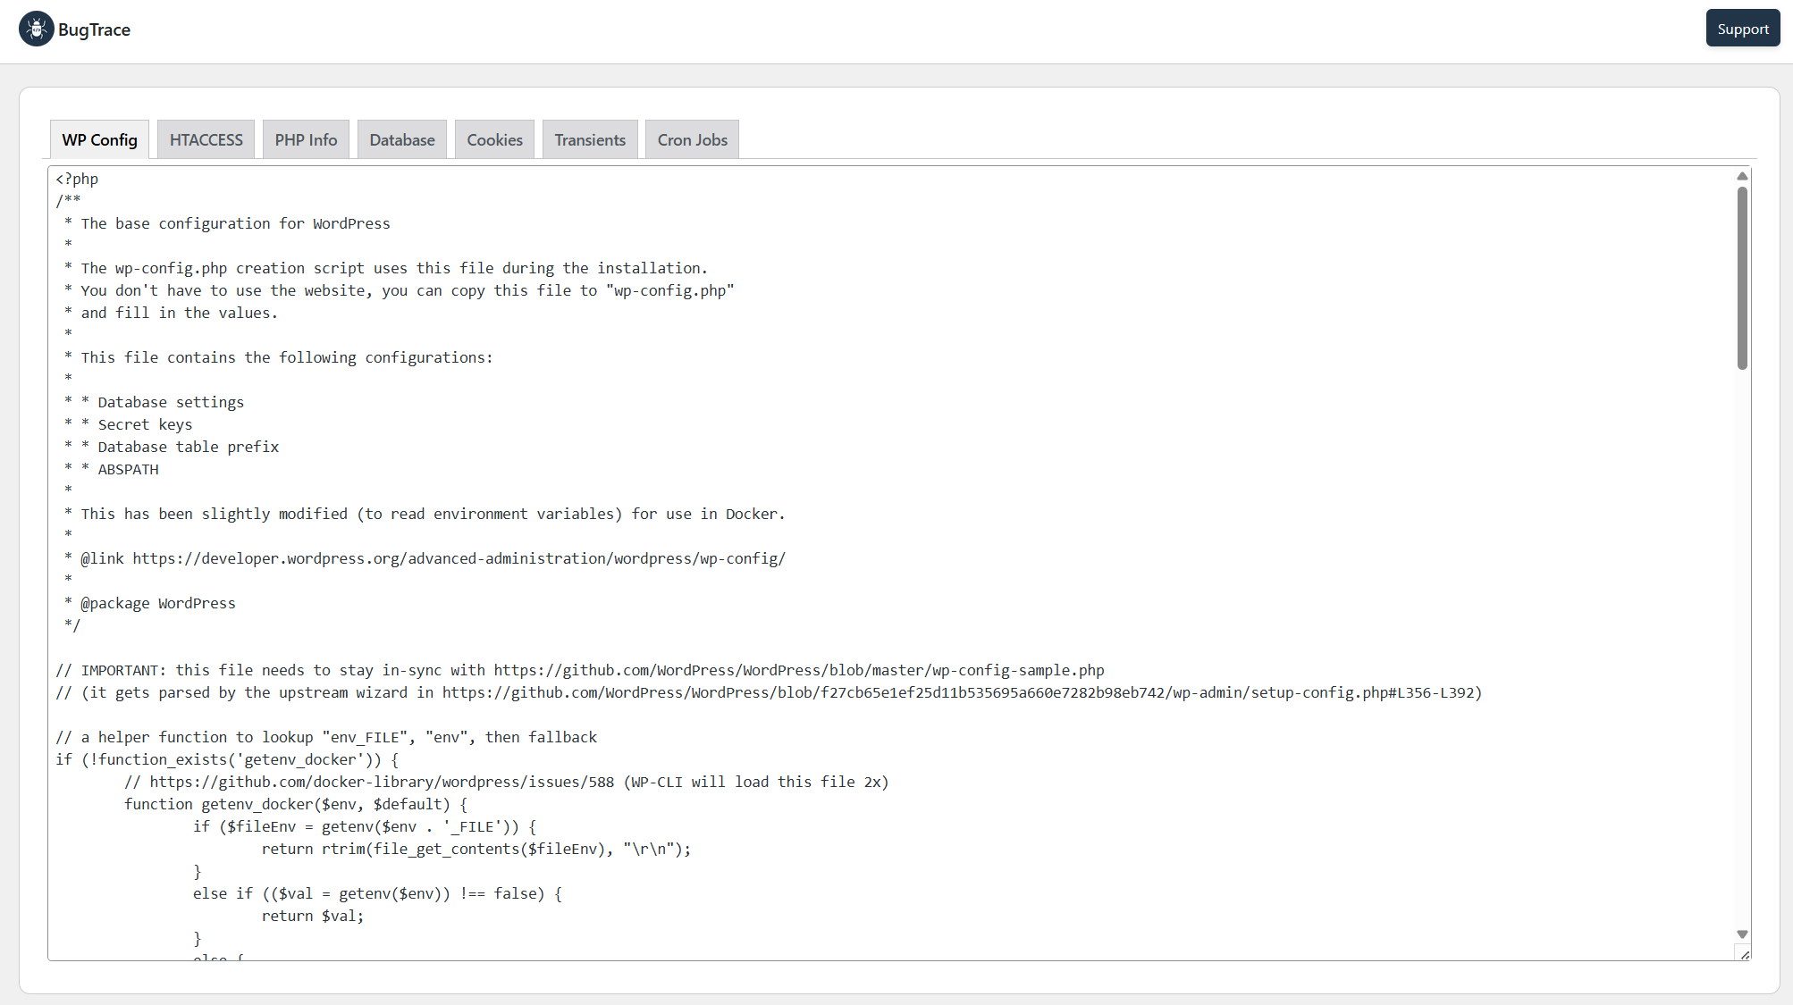Viewport: 1793px width, 1005px height.
Task: Click the 'else if (($val = getenv' line
Action: [377, 893]
